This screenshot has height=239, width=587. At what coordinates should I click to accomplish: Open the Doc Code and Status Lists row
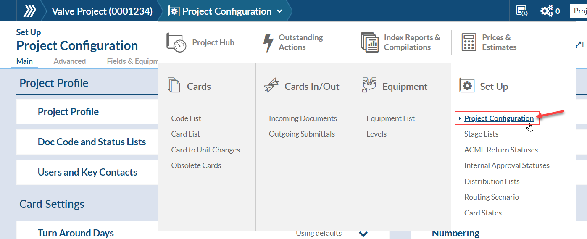(92, 142)
